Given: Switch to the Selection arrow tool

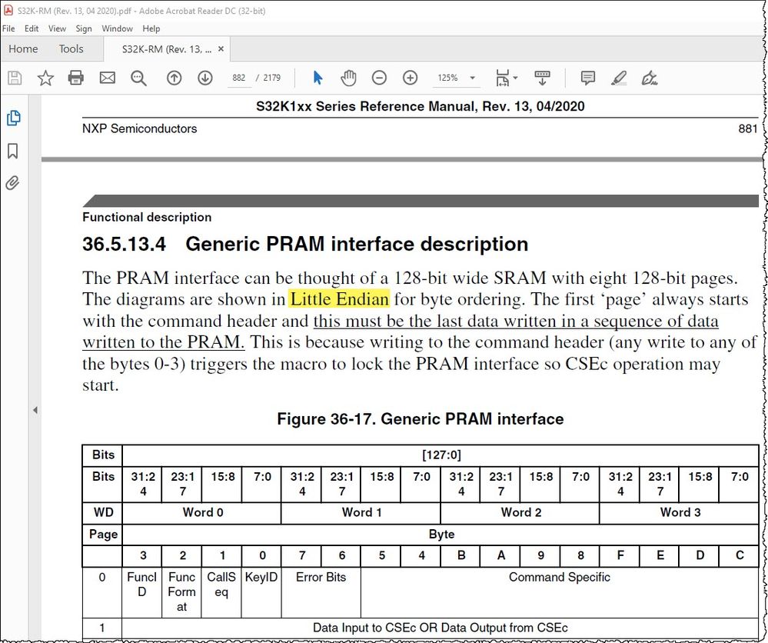Looking at the screenshot, I should (x=318, y=78).
